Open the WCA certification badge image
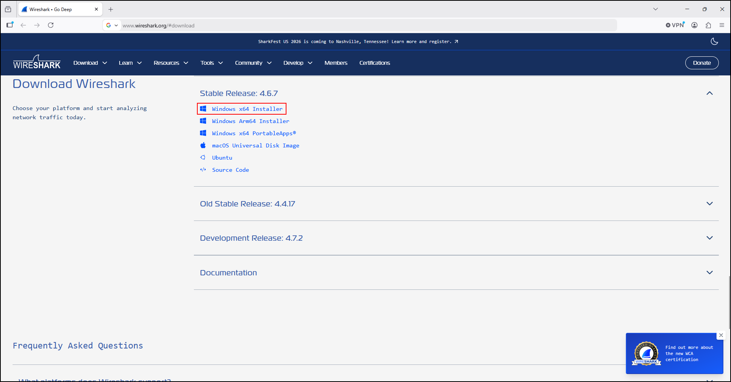The height and width of the screenshot is (382, 731). [x=646, y=354]
